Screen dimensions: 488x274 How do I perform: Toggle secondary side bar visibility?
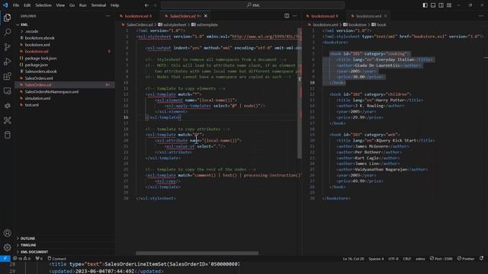tap(441, 5)
